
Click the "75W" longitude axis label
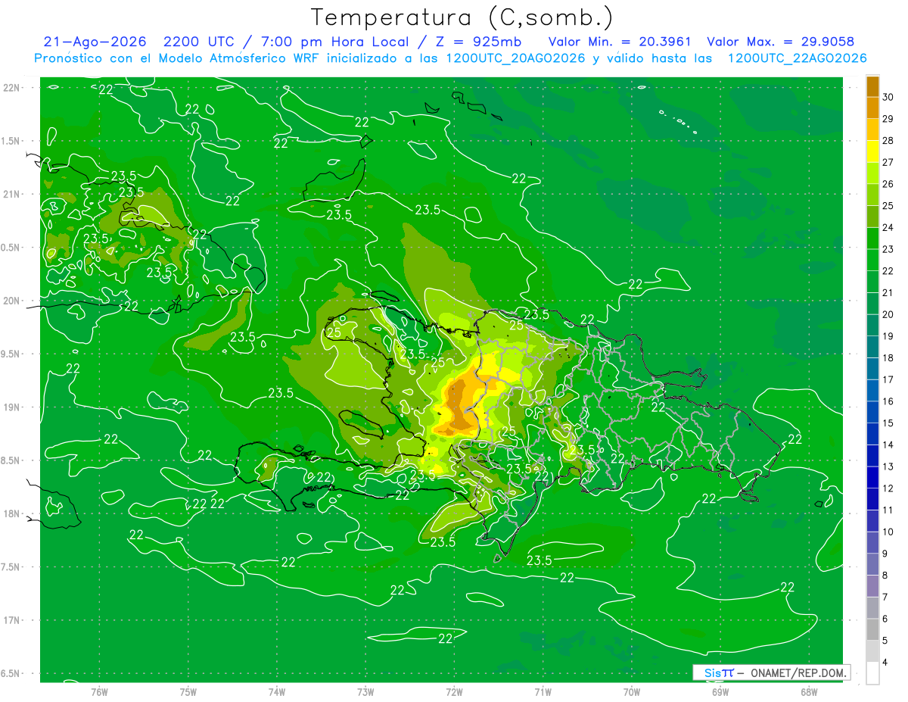(188, 691)
